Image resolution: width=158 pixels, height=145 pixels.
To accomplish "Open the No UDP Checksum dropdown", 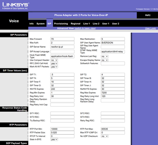I will click(x=105, y=136).
